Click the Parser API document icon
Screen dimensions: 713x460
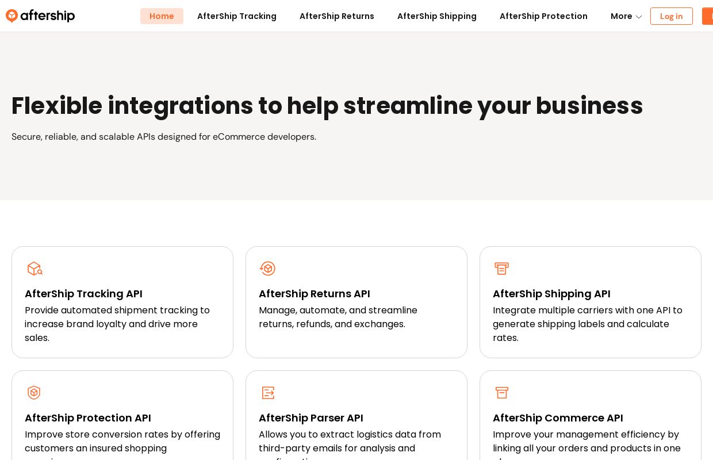[268, 393]
